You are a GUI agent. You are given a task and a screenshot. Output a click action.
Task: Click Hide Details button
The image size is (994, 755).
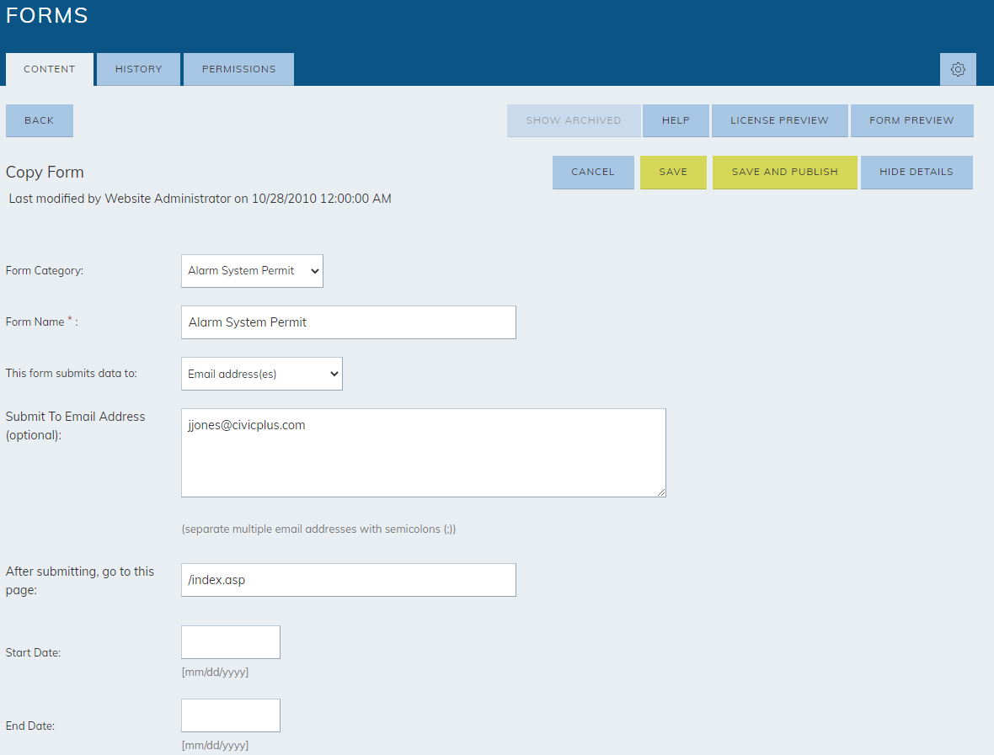[x=917, y=173]
